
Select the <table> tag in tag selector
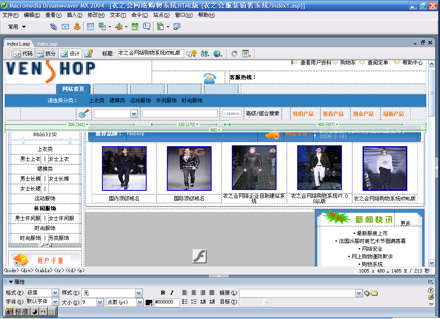pos(43,270)
